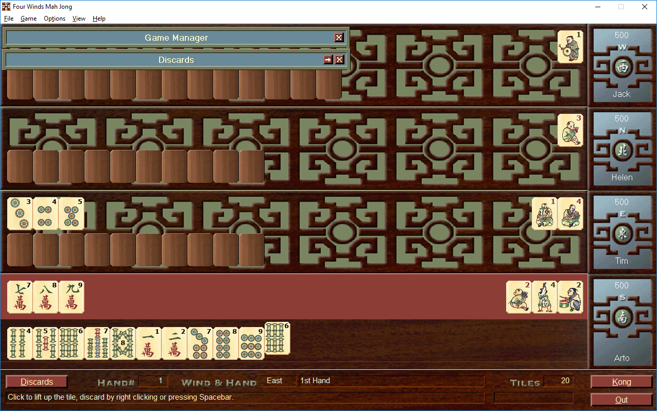The height and width of the screenshot is (411, 657).
Task: Pick the 6 bamboo tile between 5 and 7
Action: [72, 344]
